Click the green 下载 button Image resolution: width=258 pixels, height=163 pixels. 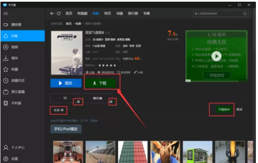click(100, 83)
